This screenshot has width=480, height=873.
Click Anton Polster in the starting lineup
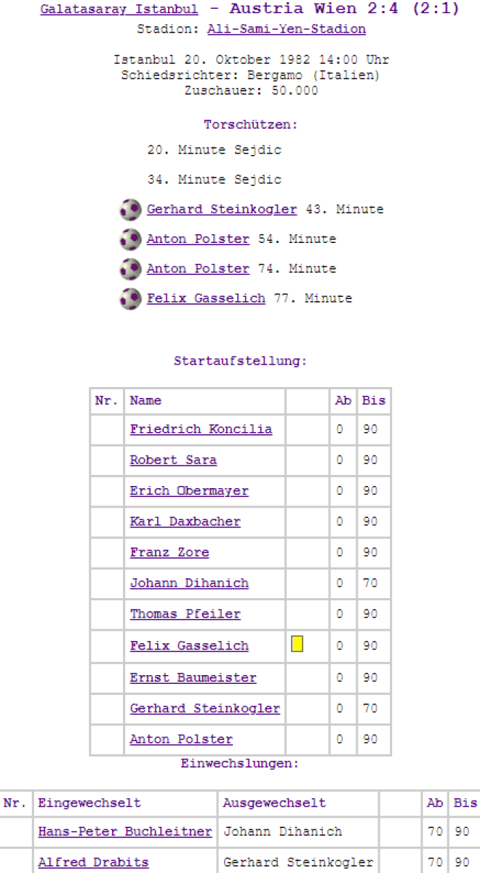pos(181,740)
